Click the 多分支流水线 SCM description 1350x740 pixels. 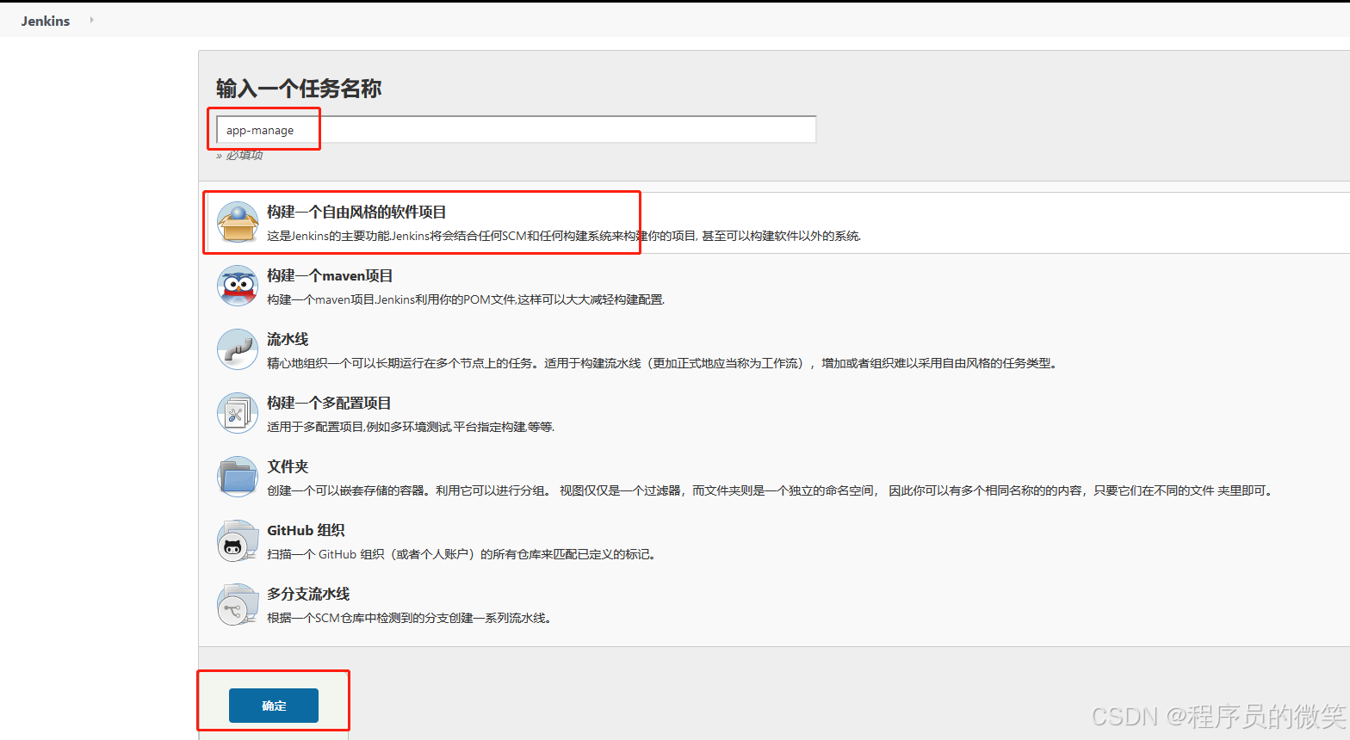pyautogui.click(x=410, y=618)
